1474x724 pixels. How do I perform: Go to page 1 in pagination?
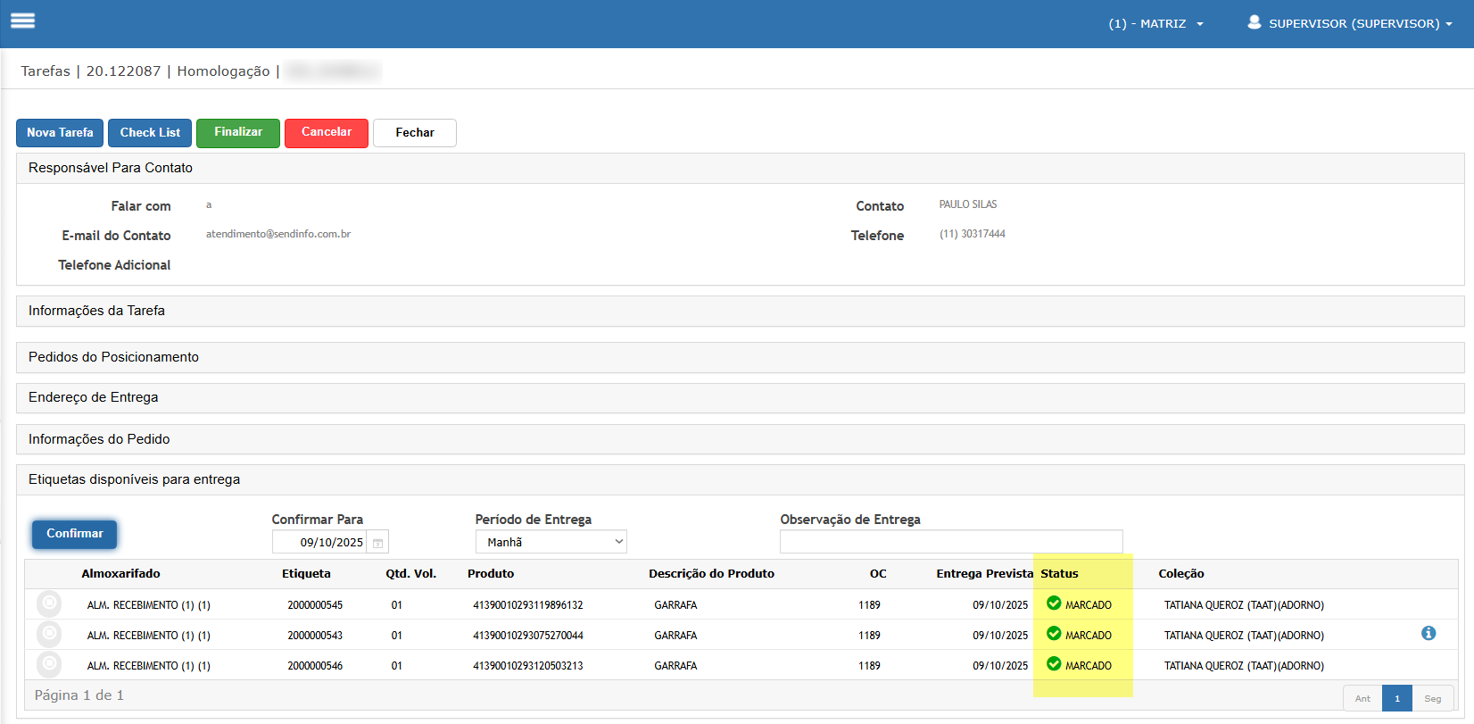pos(1396,698)
